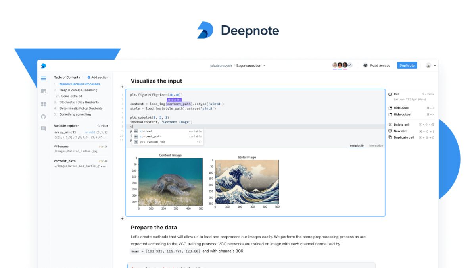Open Stochastic Policy Gradients section
476x268 pixels.
pyautogui.click(x=79, y=102)
